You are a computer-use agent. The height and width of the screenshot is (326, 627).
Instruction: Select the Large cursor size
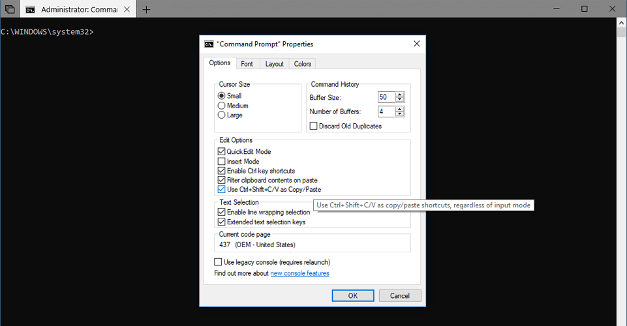point(222,115)
